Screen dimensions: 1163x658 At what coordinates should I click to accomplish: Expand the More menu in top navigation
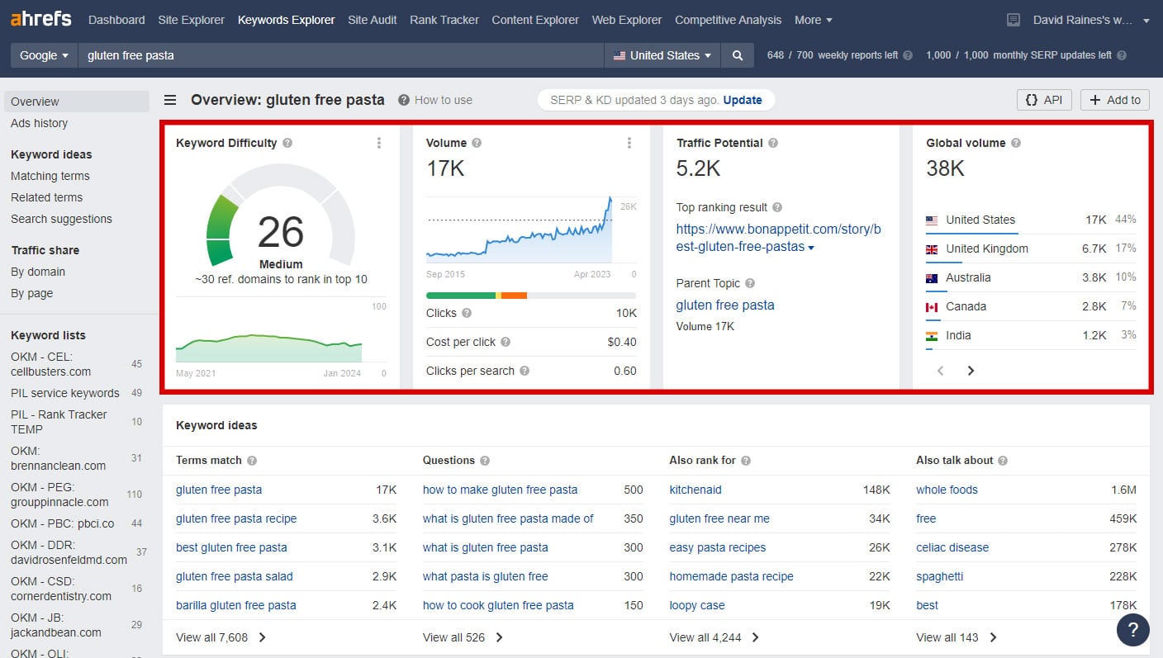click(x=814, y=20)
